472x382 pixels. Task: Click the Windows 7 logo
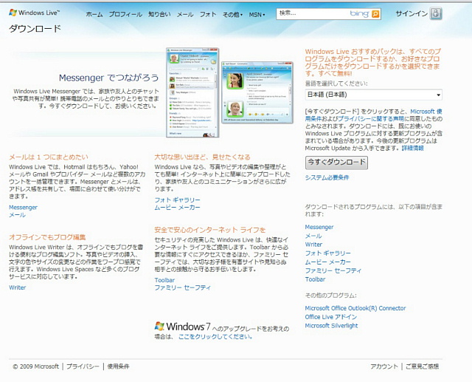182,327
